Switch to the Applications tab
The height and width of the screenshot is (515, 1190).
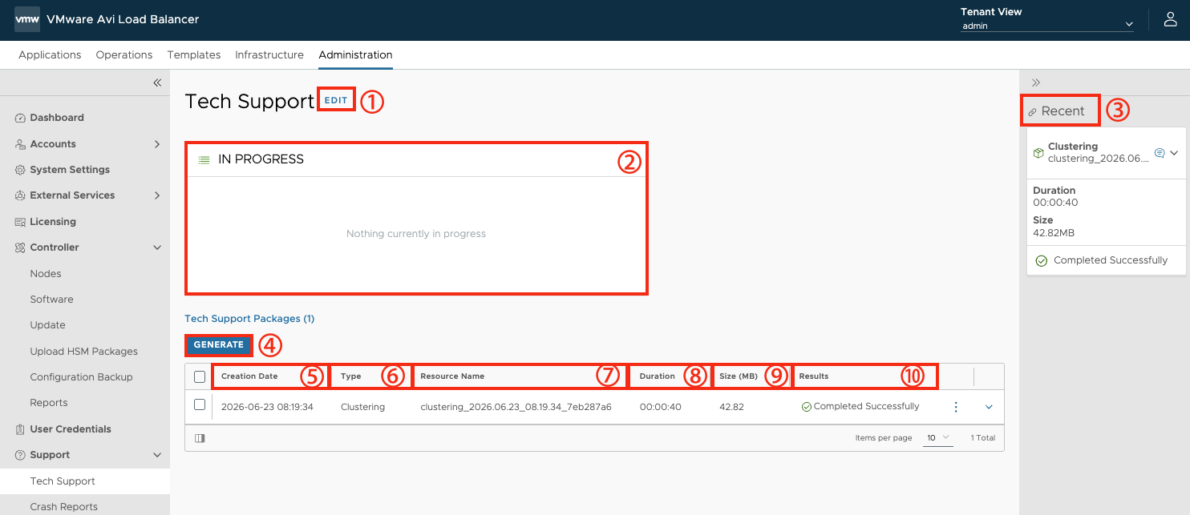tap(50, 55)
